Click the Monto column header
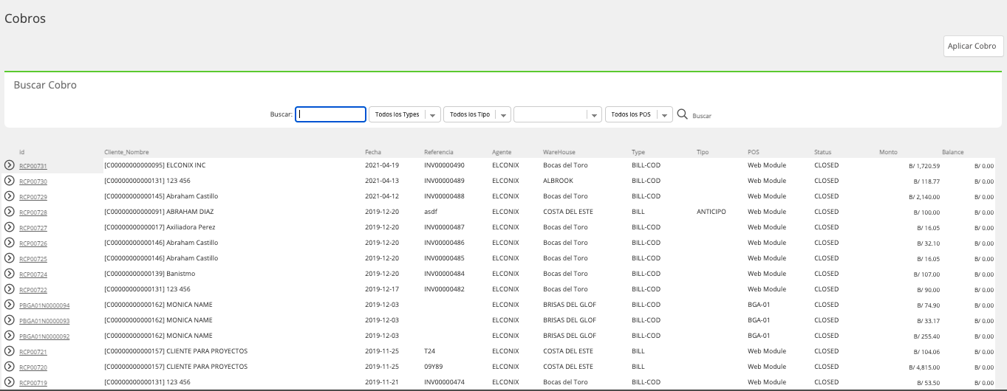 pos(888,152)
